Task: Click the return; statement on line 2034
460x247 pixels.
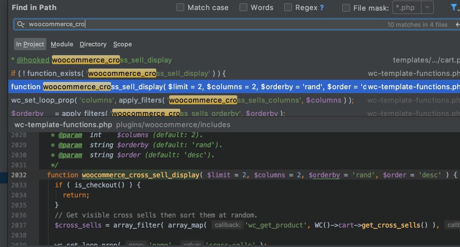Action: click(76, 195)
